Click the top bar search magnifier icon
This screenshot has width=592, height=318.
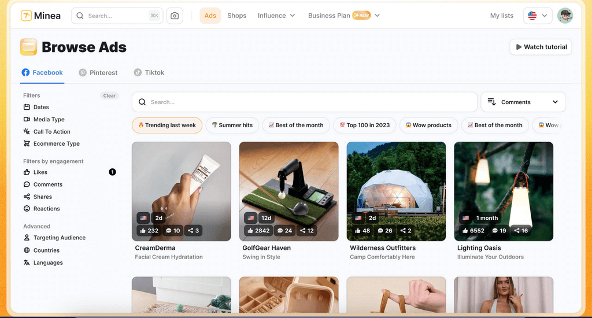coord(80,16)
